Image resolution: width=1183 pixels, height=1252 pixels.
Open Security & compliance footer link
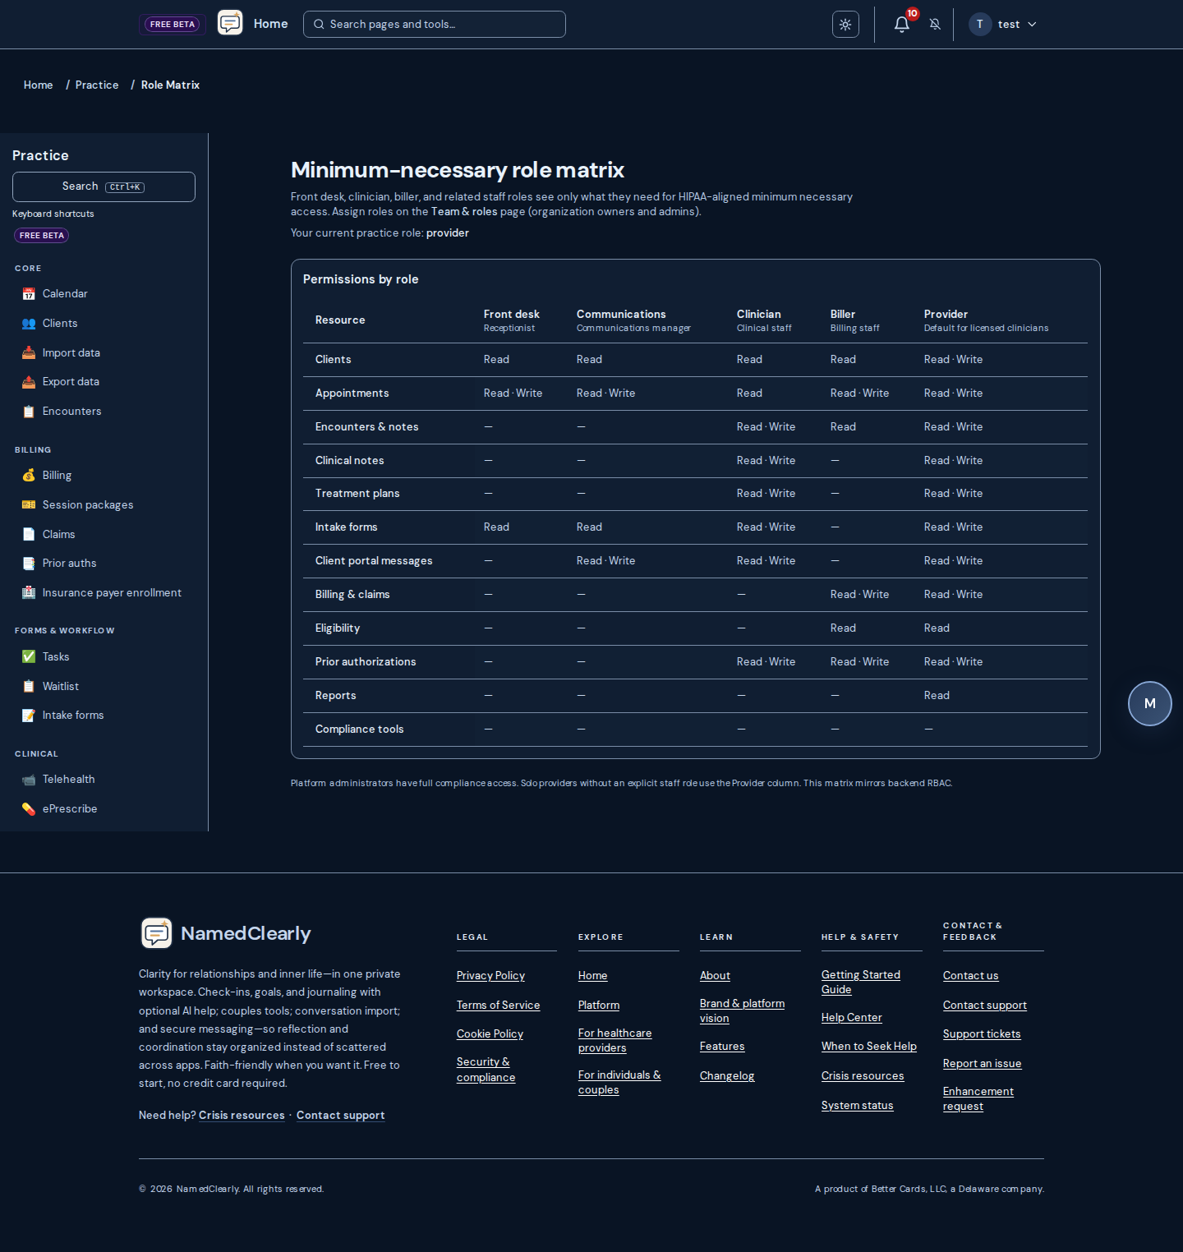[x=486, y=1070]
